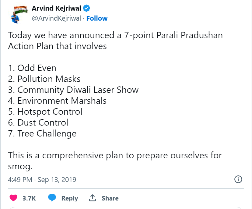Image resolution: width=252 pixels, height=209 pixels.
Task: Click the share upload arrow icon
Action: [x=93, y=198]
